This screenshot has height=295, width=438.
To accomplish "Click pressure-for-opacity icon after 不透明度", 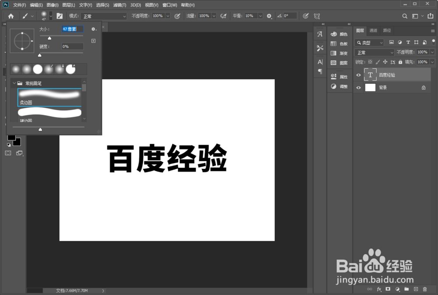I will (x=177, y=16).
